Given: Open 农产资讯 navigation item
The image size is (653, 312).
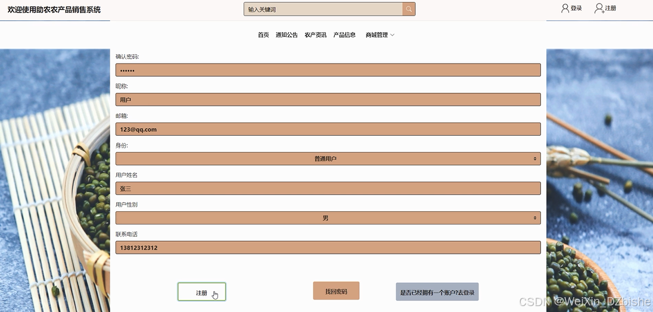Looking at the screenshot, I should click(315, 35).
